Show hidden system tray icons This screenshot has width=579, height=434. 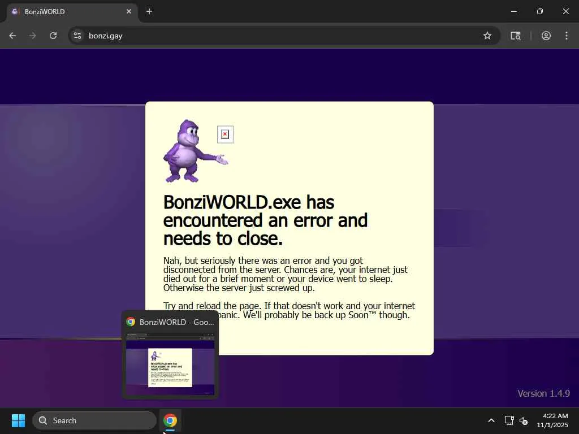(491, 420)
